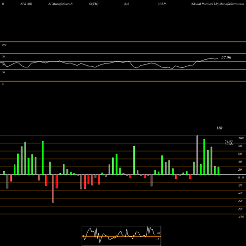Screen dimensions: 246x246
Task: Click the MR panel title
Action: [x=219, y=128]
